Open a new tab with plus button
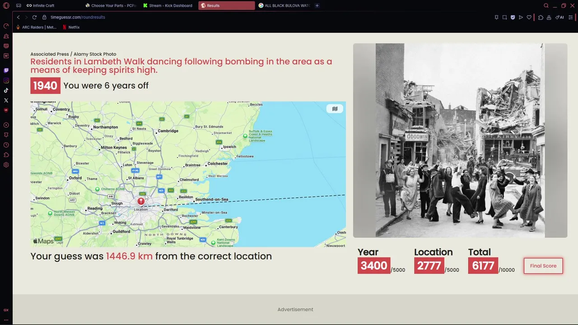This screenshot has width=578, height=325. point(317,5)
